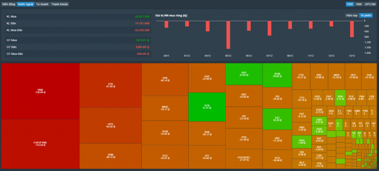Select the VHM heatmap tile

(110, 156)
